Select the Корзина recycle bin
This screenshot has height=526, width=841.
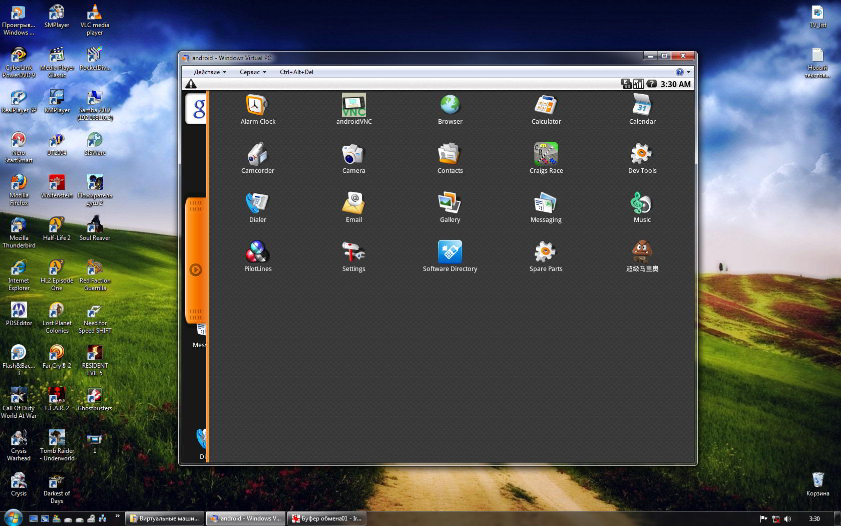(818, 484)
